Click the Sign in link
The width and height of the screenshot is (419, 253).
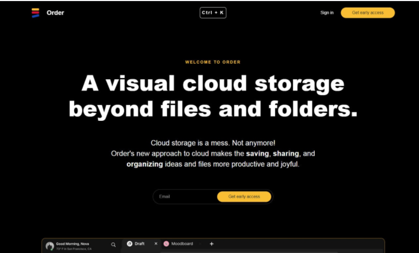point(327,12)
